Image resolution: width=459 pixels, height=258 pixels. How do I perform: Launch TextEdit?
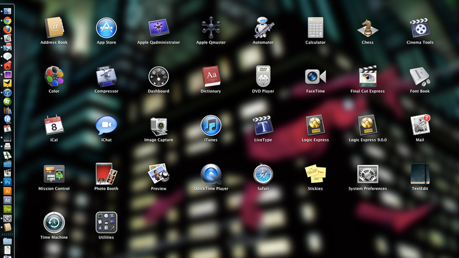click(x=420, y=174)
